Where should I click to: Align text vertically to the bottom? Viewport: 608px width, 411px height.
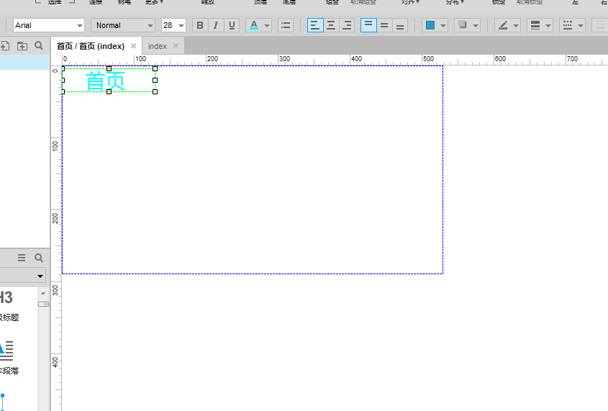(400, 25)
